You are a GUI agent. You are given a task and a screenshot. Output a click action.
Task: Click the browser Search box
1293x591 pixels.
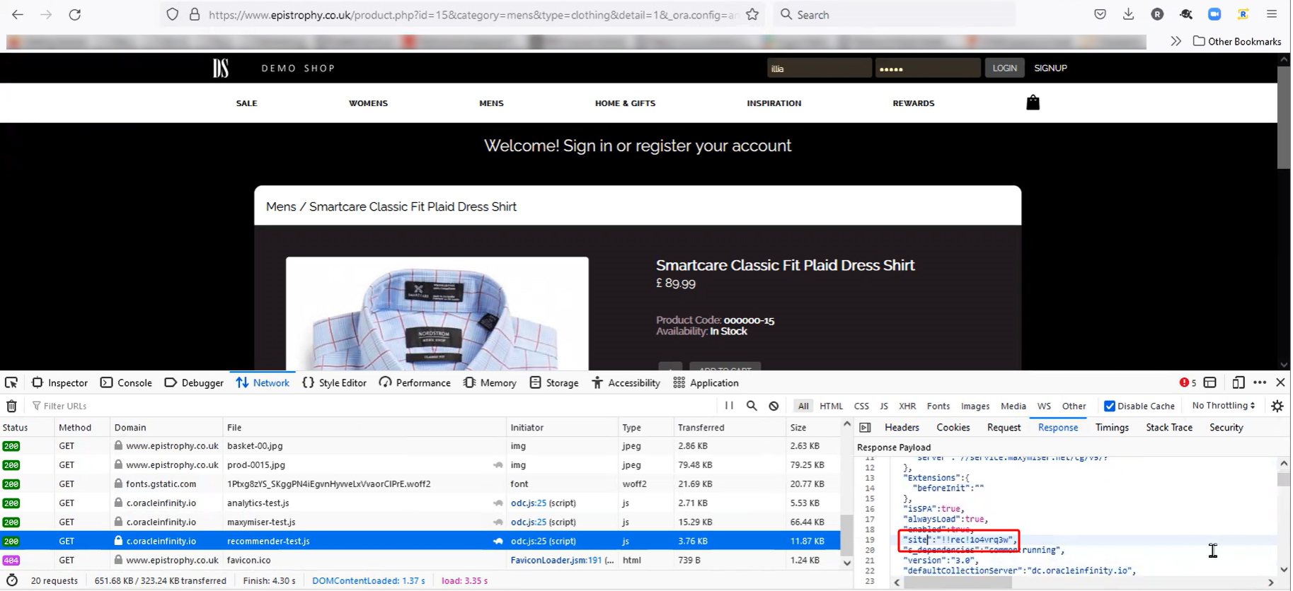click(895, 14)
